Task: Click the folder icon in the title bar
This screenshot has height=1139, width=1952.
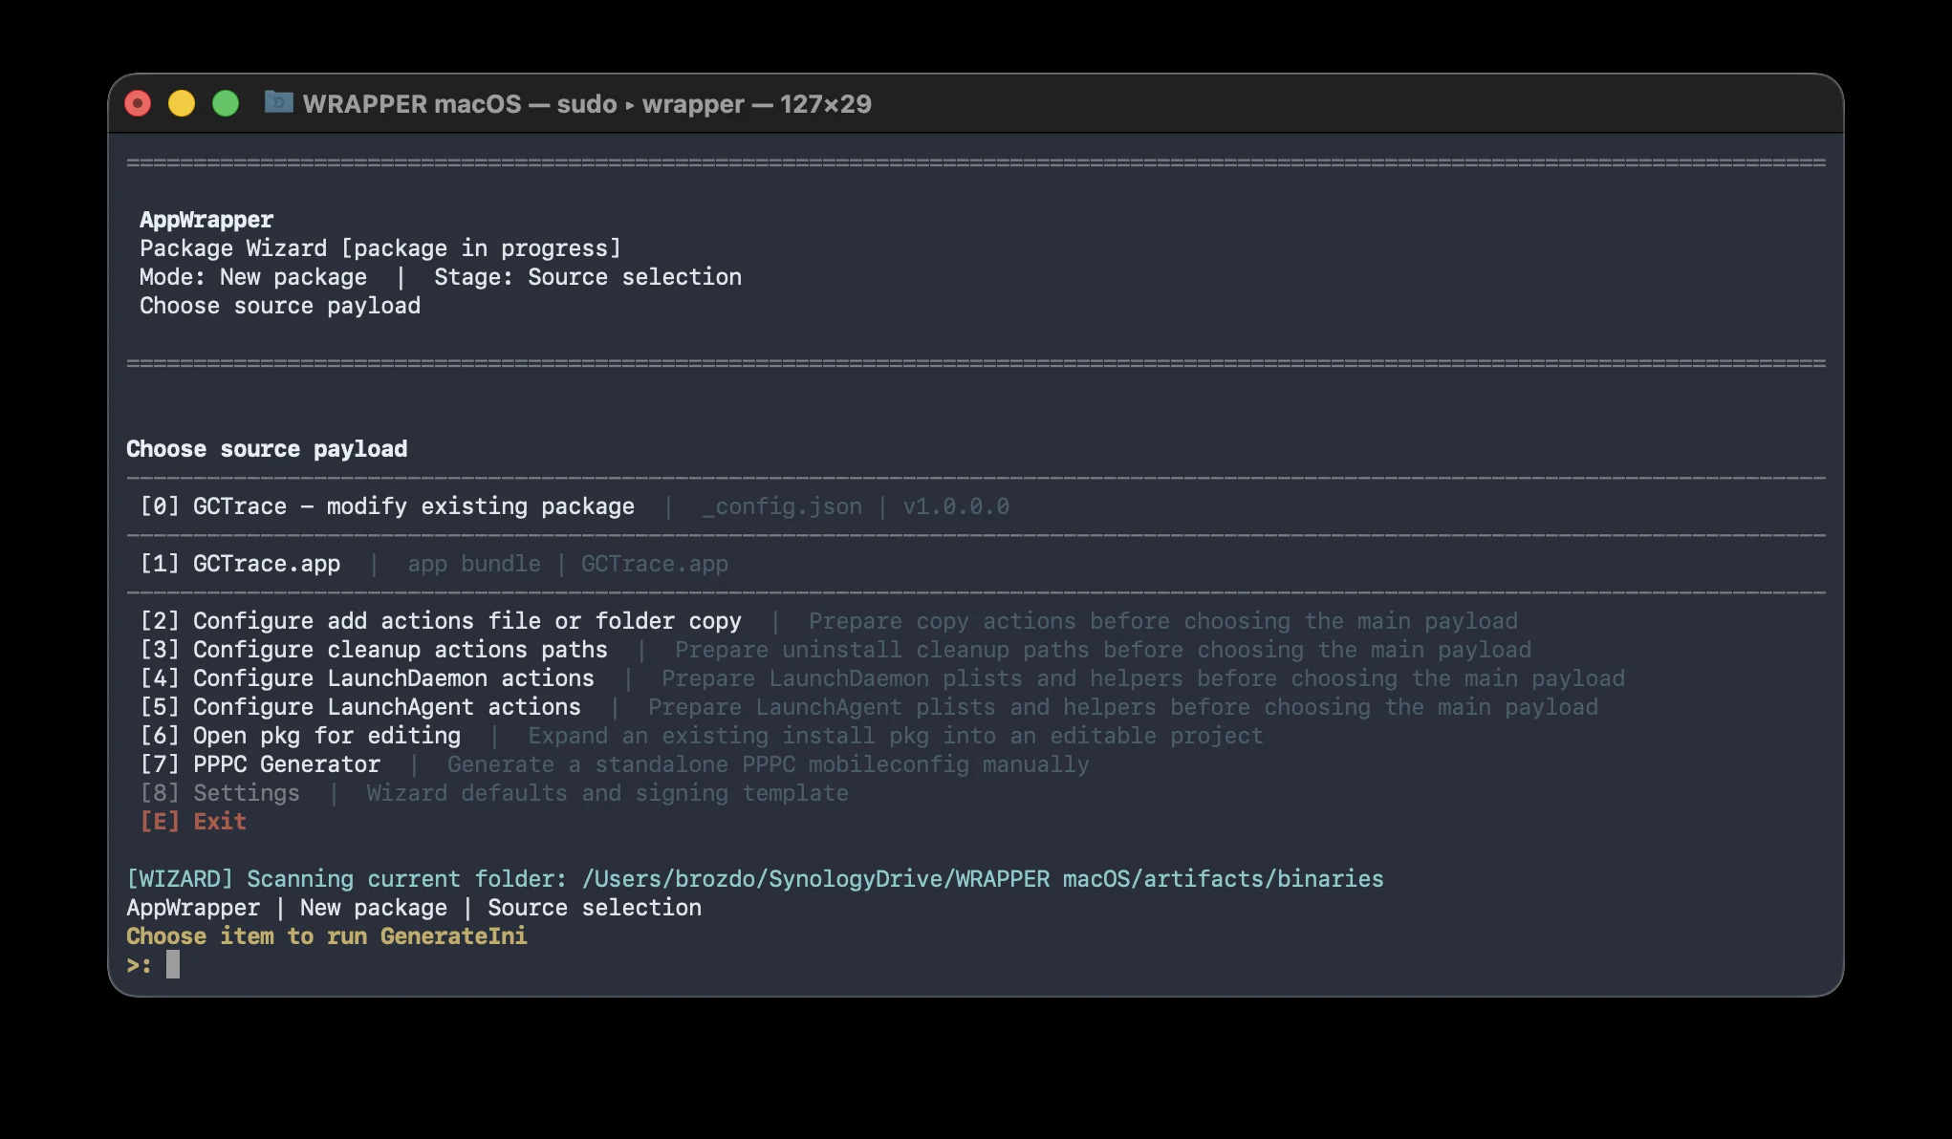Action: click(278, 102)
